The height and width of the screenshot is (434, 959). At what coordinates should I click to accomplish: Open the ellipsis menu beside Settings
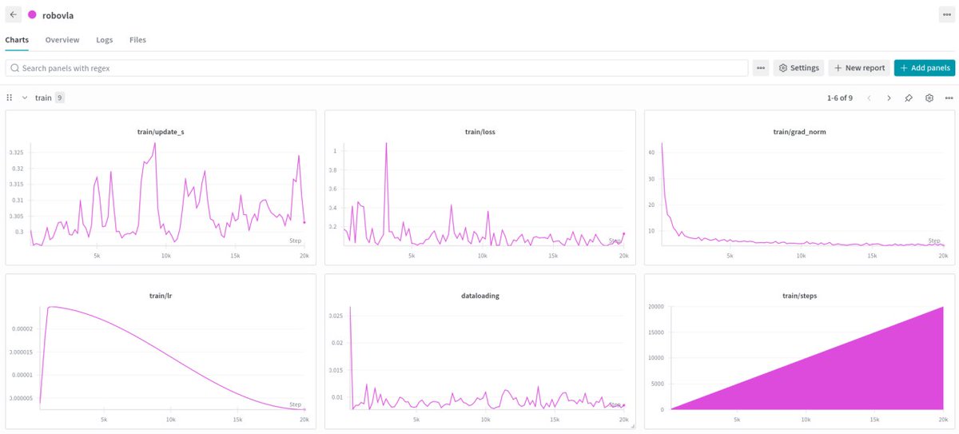coord(761,68)
